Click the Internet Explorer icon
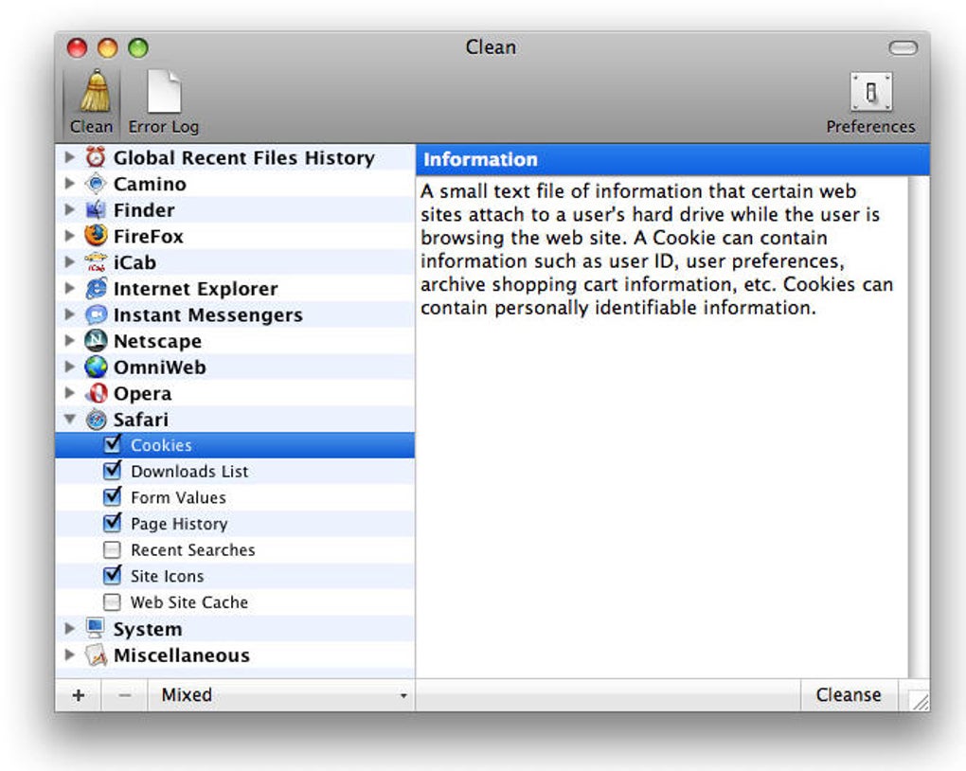Image resolution: width=966 pixels, height=771 pixels. click(96, 289)
